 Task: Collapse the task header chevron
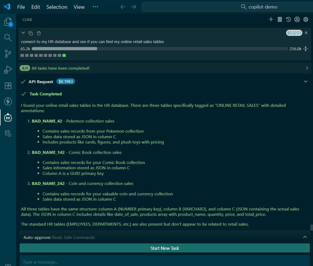(23, 33)
